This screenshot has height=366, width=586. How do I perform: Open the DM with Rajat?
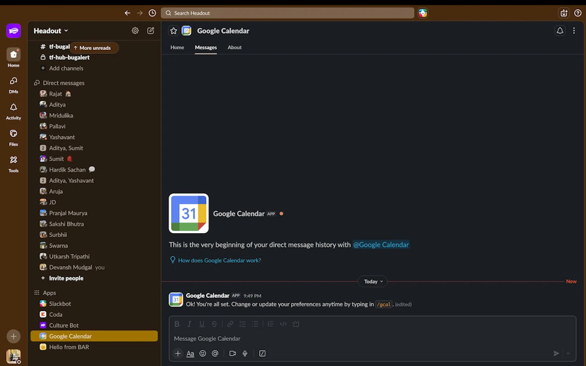point(94,94)
